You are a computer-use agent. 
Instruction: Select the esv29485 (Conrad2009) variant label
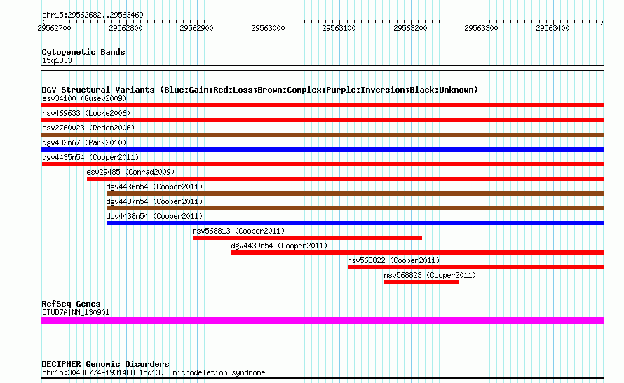pyautogui.click(x=130, y=172)
